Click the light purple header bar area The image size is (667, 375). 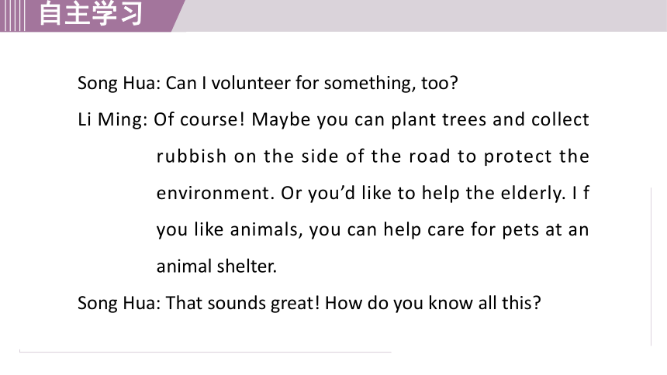click(421, 15)
